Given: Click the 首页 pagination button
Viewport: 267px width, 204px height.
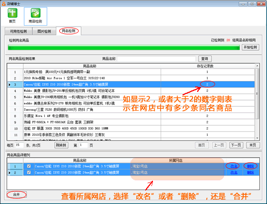Looking at the screenshot, I should [x=202, y=145].
